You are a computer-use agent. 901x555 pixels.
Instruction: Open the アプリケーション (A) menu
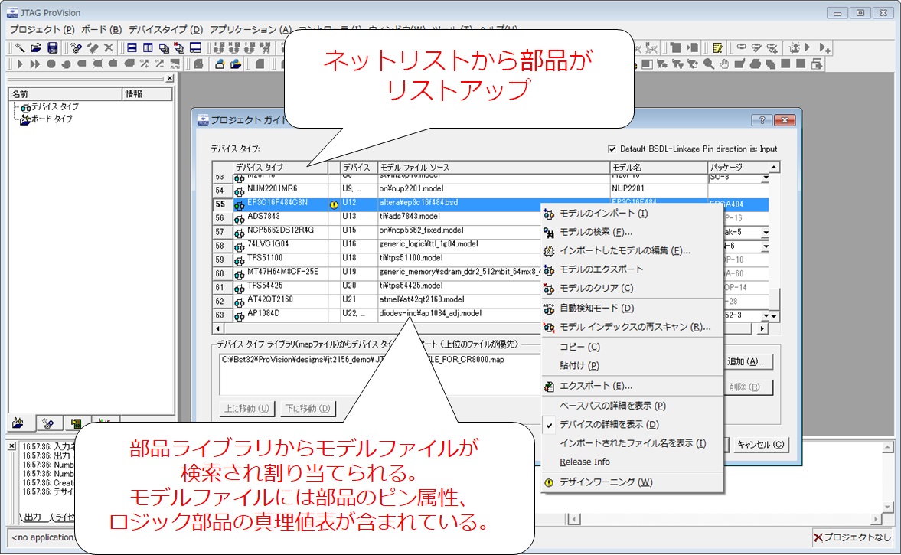(x=250, y=29)
